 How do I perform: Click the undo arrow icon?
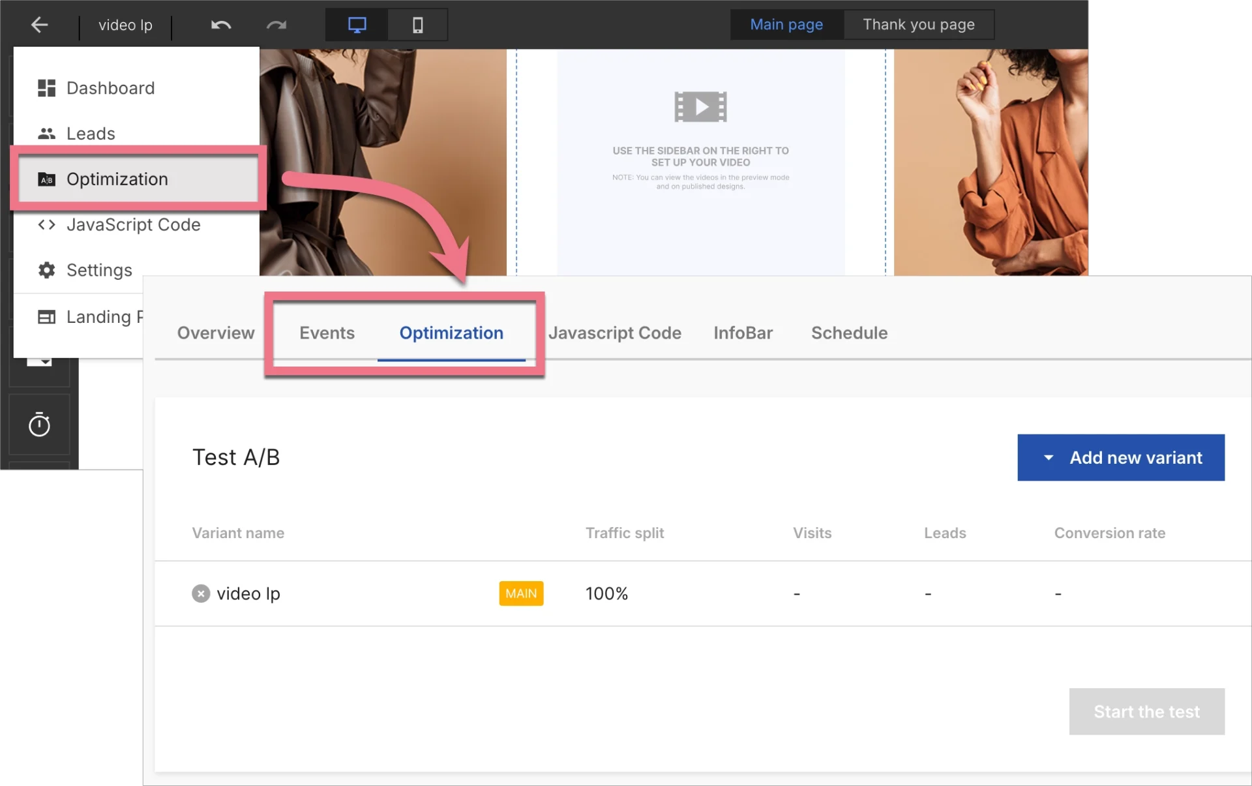(220, 25)
